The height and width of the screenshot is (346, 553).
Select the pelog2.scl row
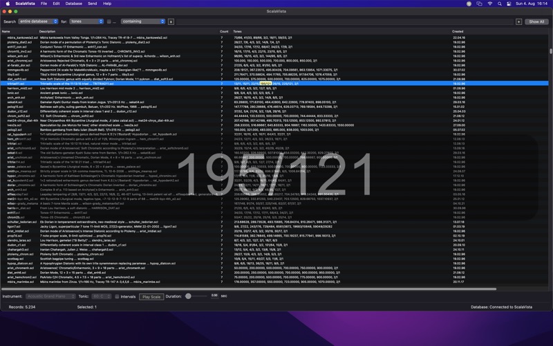coord(274,129)
